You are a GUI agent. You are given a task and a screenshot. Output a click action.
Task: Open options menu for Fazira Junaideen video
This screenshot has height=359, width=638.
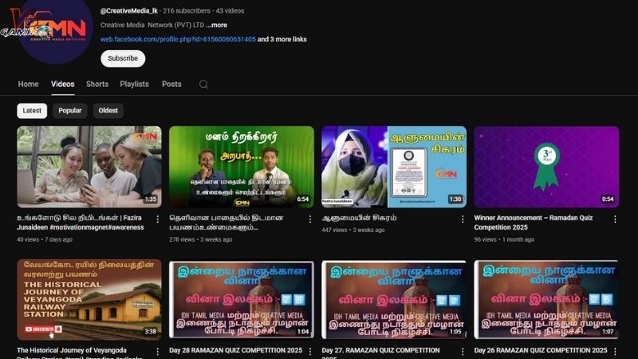(157, 219)
